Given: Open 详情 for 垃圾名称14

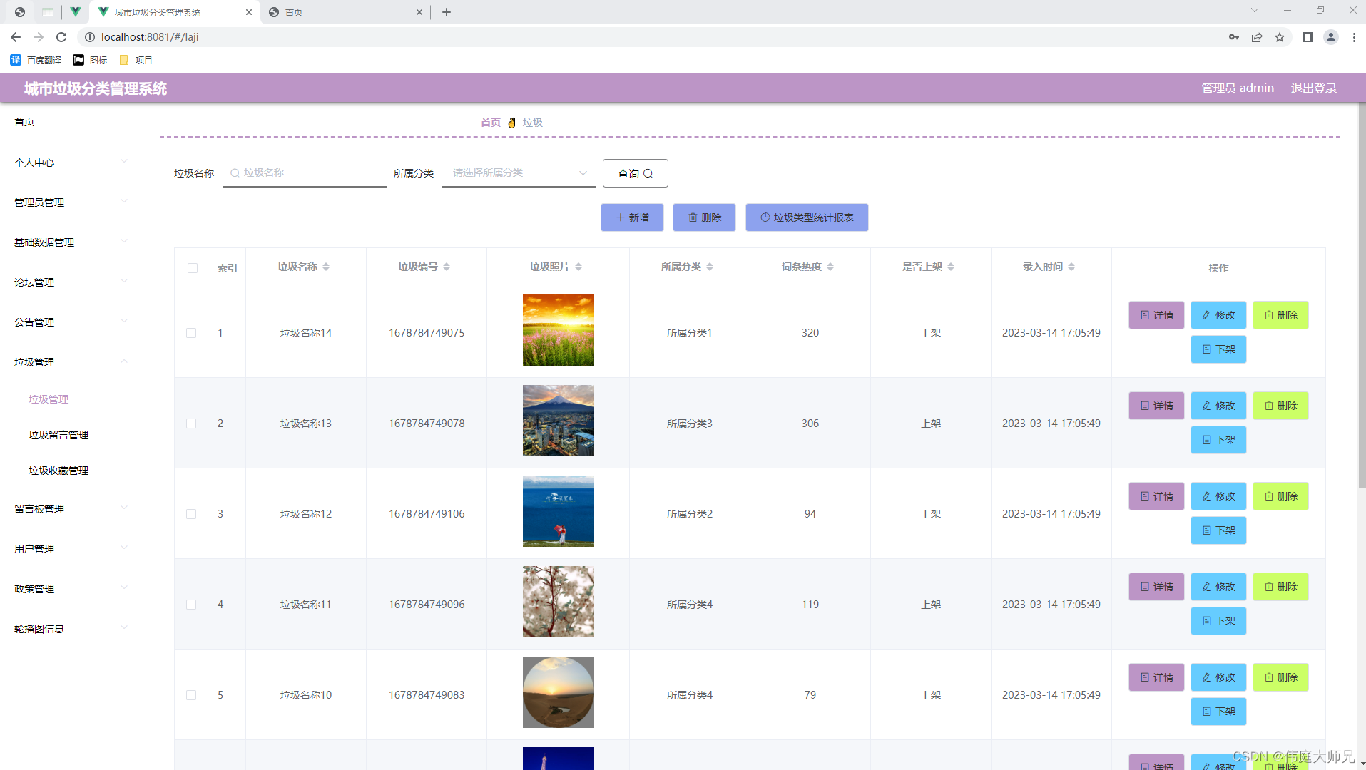Looking at the screenshot, I should [1156, 315].
